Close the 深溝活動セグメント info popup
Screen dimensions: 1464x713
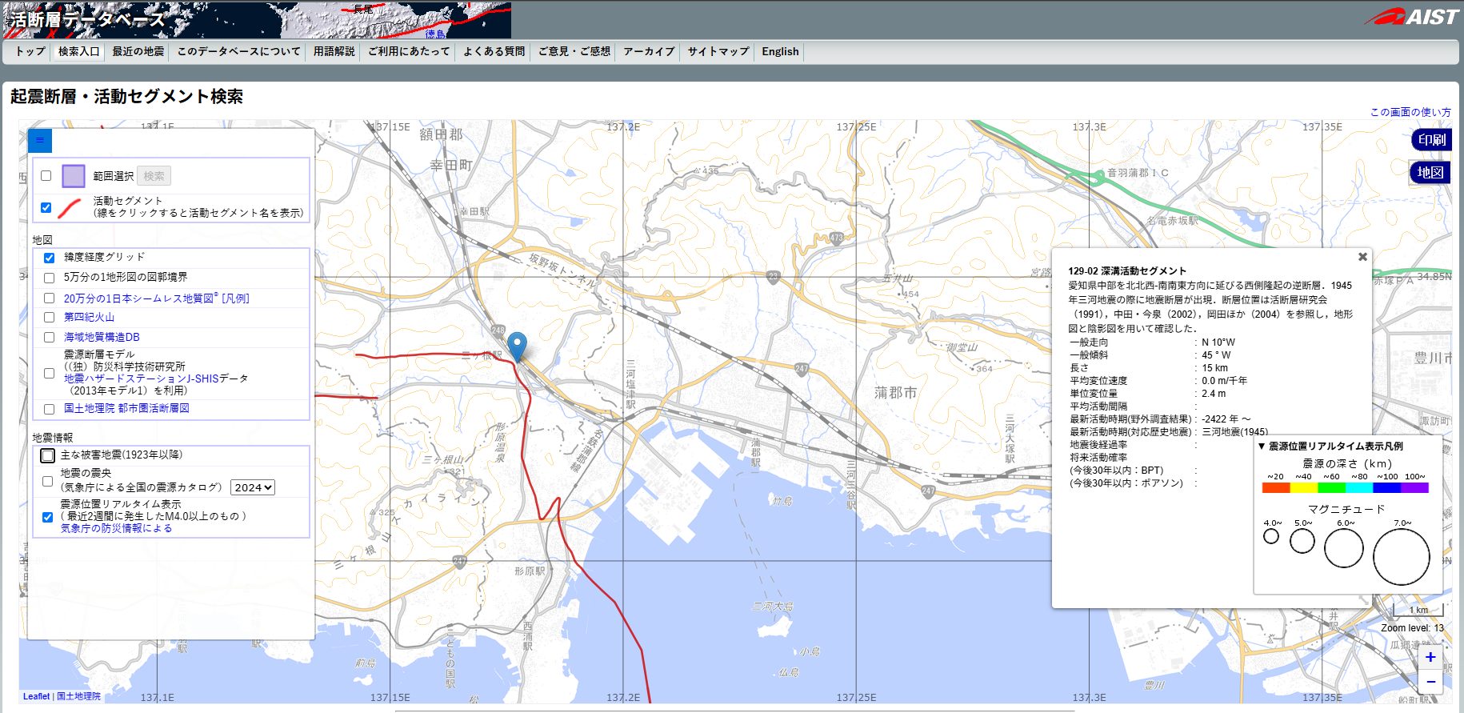pos(1362,257)
